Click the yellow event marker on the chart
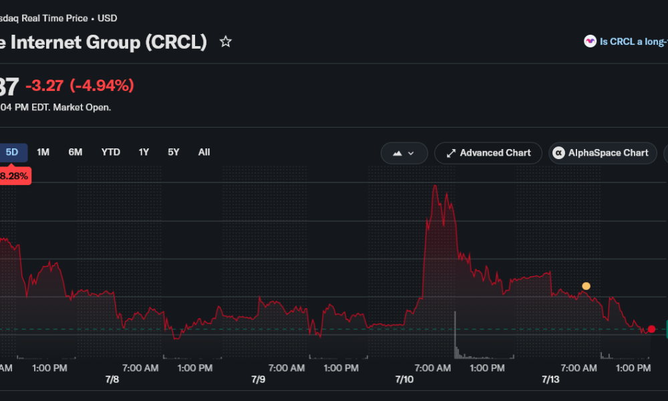668x401 pixels. pyautogui.click(x=587, y=286)
